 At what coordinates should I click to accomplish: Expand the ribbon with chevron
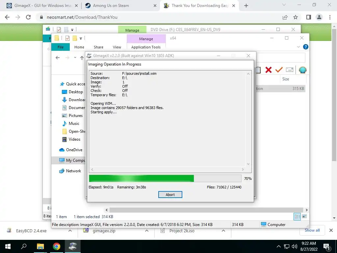(298, 47)
